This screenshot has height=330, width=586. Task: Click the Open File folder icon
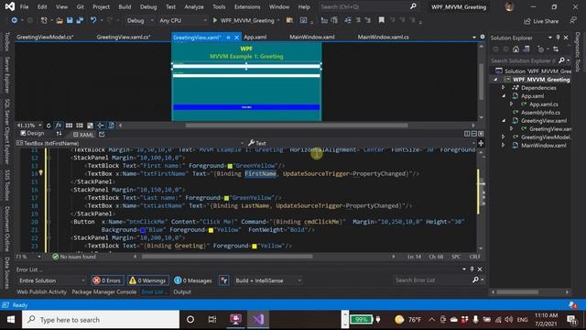(60, 20)
